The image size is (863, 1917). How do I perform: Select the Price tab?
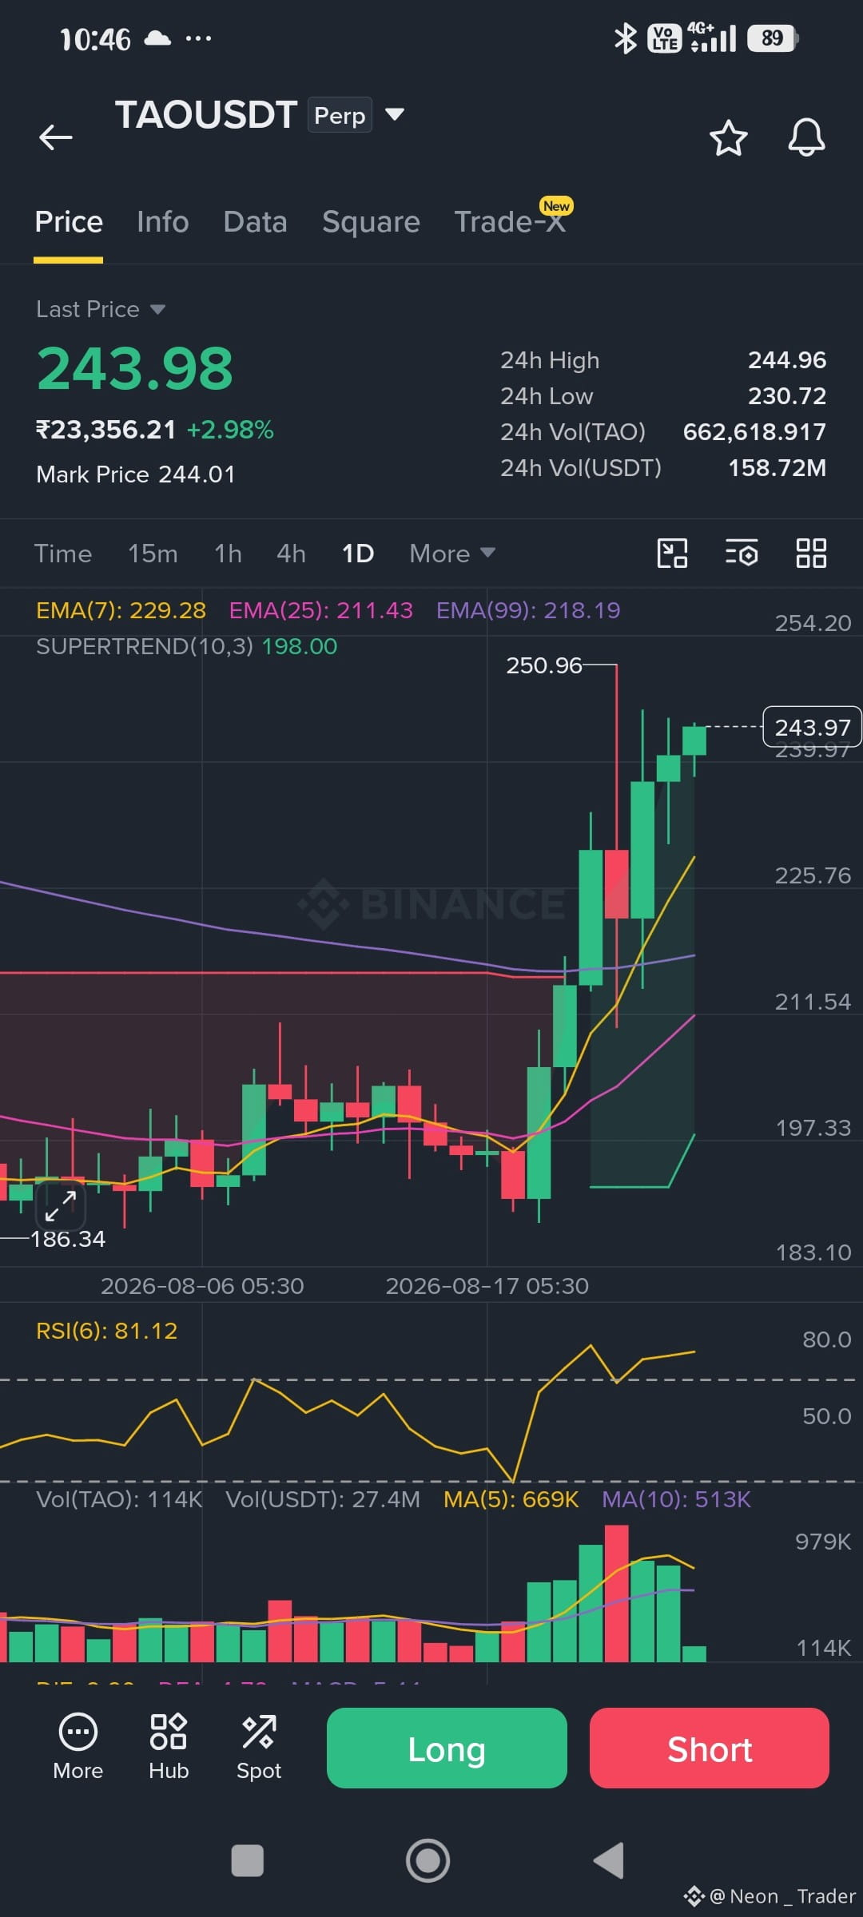point(69,222)
